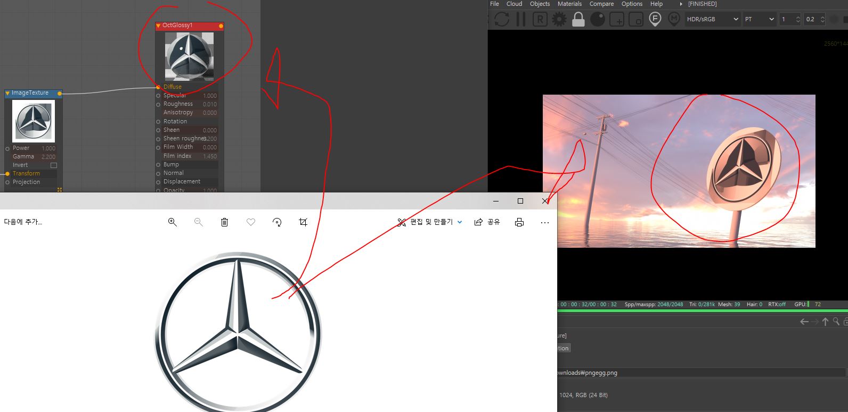Zoom in on photo in Photos app
Viewport: 848px width, 412px height.
[172, 222]
